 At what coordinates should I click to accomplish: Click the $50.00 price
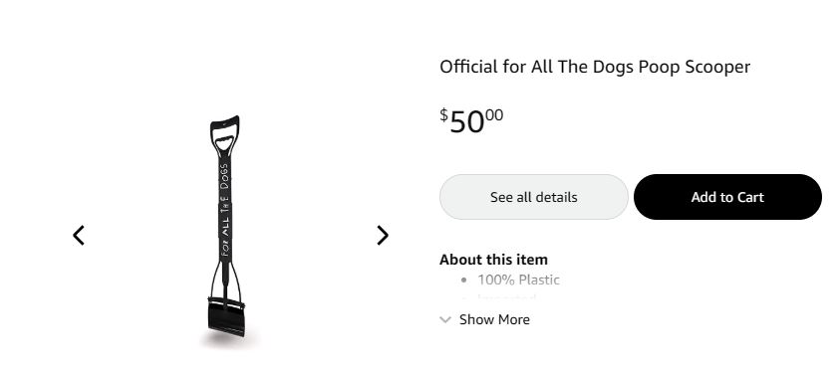(x=471, y=120)
